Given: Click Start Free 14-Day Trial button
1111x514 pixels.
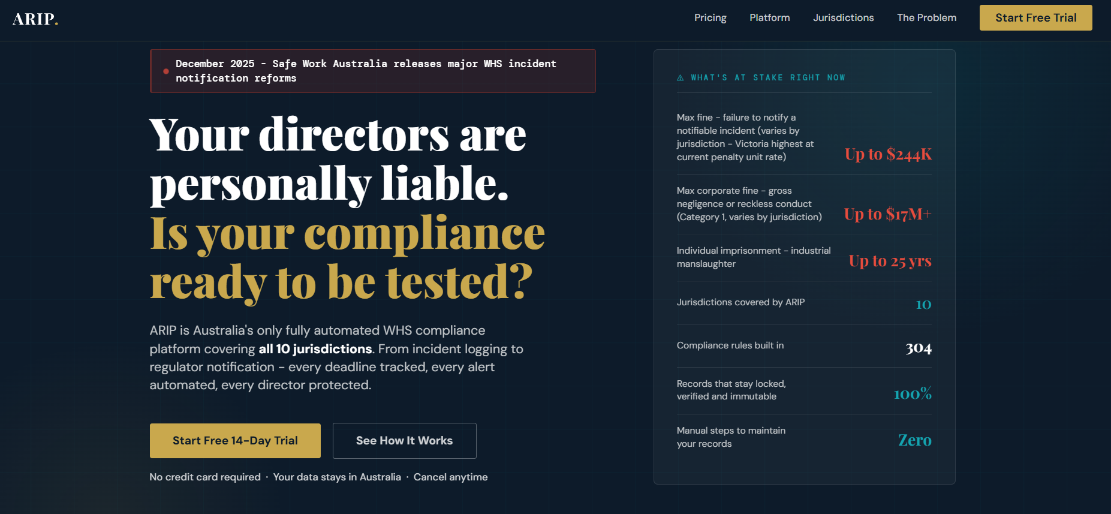Looking at the screenshot, I should [235, 441].
